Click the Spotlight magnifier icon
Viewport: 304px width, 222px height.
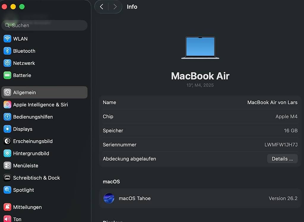7,190
